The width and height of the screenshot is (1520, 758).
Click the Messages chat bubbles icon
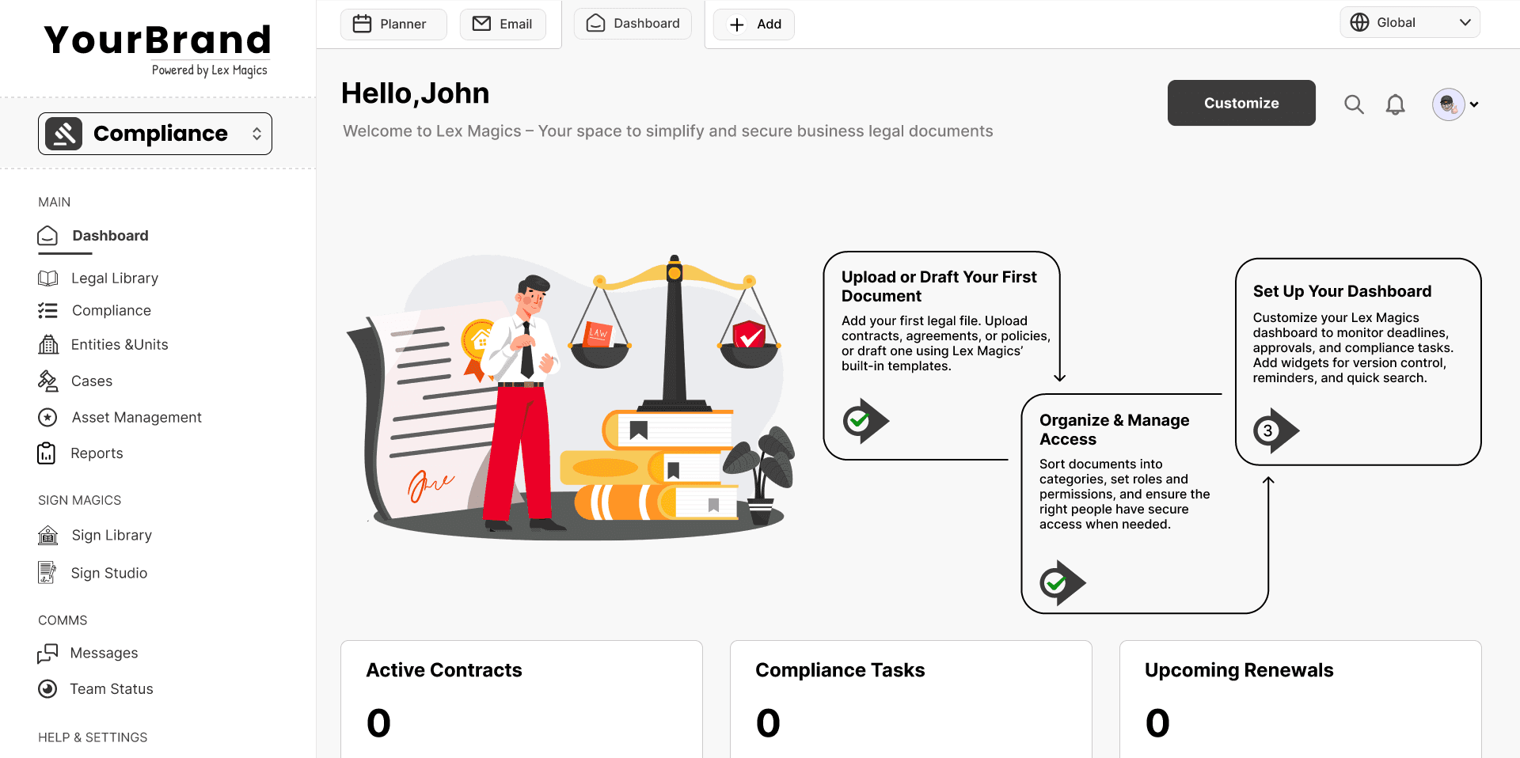47,654
